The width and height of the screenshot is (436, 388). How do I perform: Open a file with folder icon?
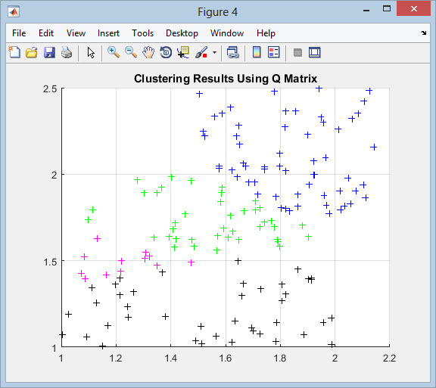32,52
